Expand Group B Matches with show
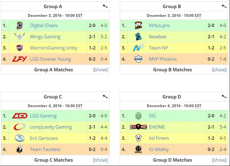 click(219, 70)
